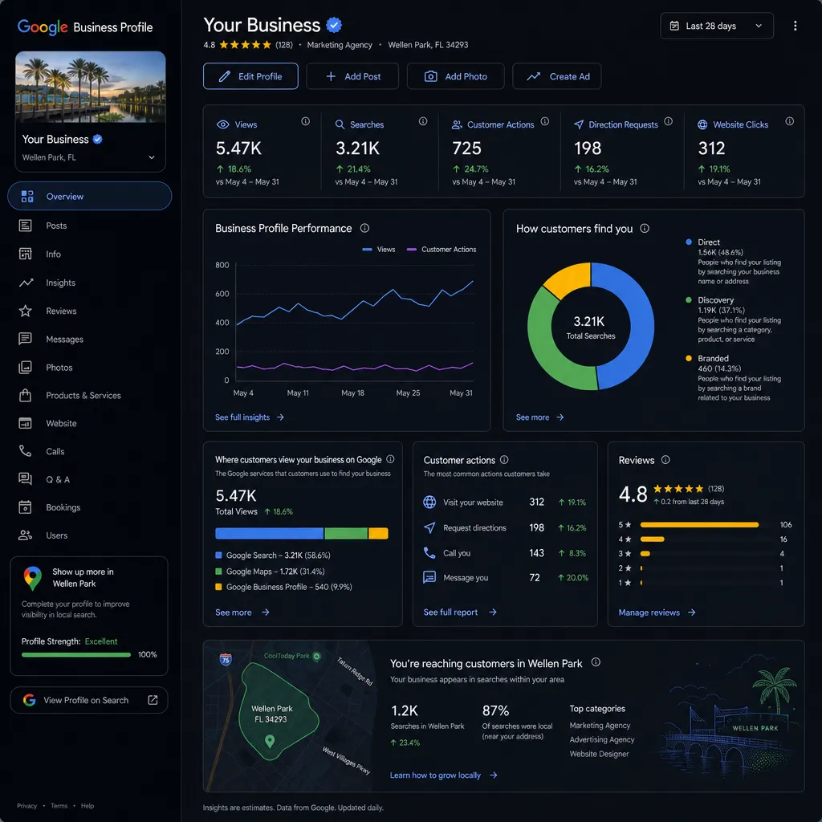
Task: Click the info icon on Website Clicks card
Action: click(x=789, y=122)
